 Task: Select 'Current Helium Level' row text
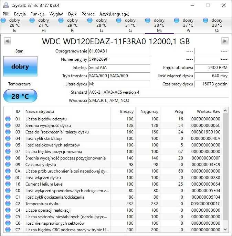click(x=44, y=184)
